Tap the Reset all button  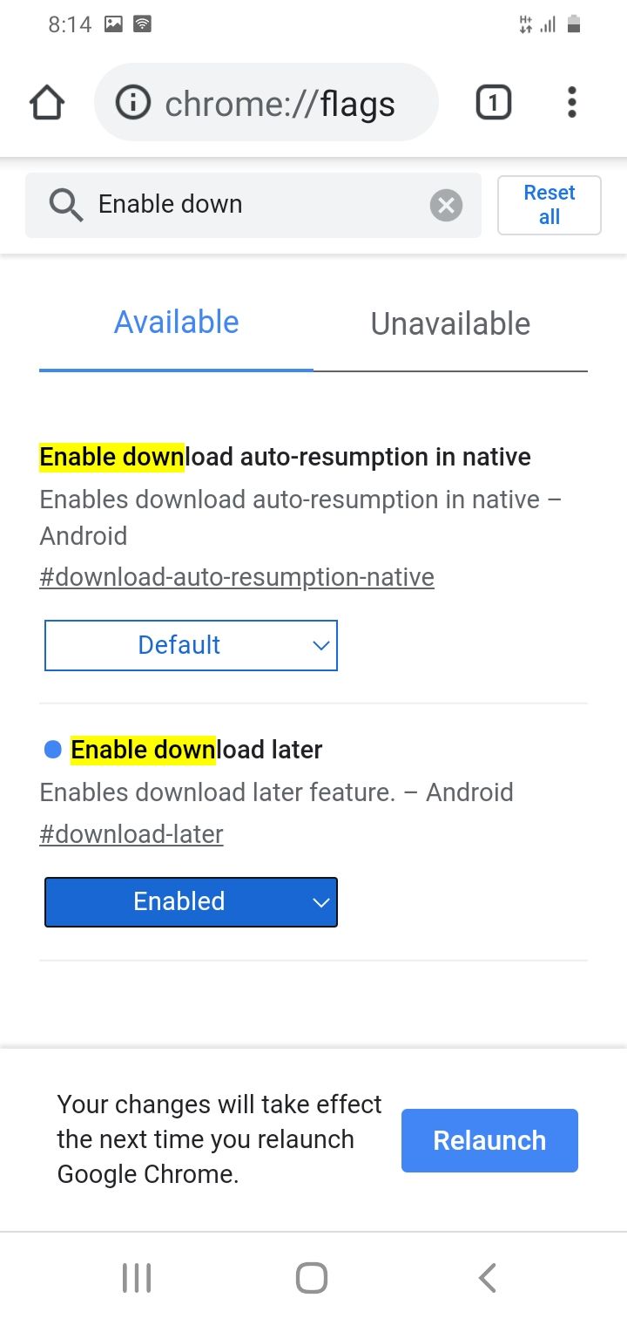click(549, 205)
